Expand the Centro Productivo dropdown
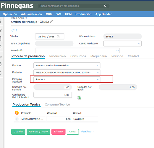The image size is (154, 148). [x=122, y=44]
